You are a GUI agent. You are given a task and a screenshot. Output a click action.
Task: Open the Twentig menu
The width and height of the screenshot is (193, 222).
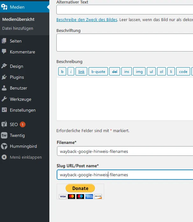point(25,135)
